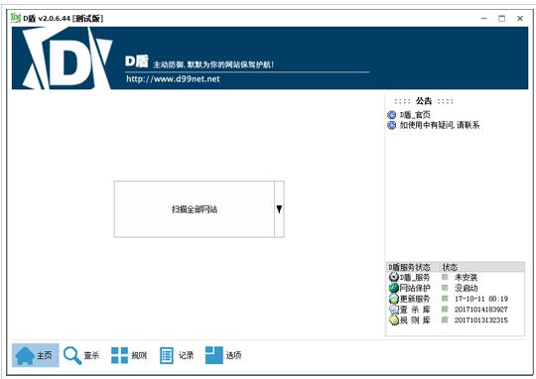Screen dimensions: 536x379
Task: Select the D盾_服务 row
Action: click(455, 277)
